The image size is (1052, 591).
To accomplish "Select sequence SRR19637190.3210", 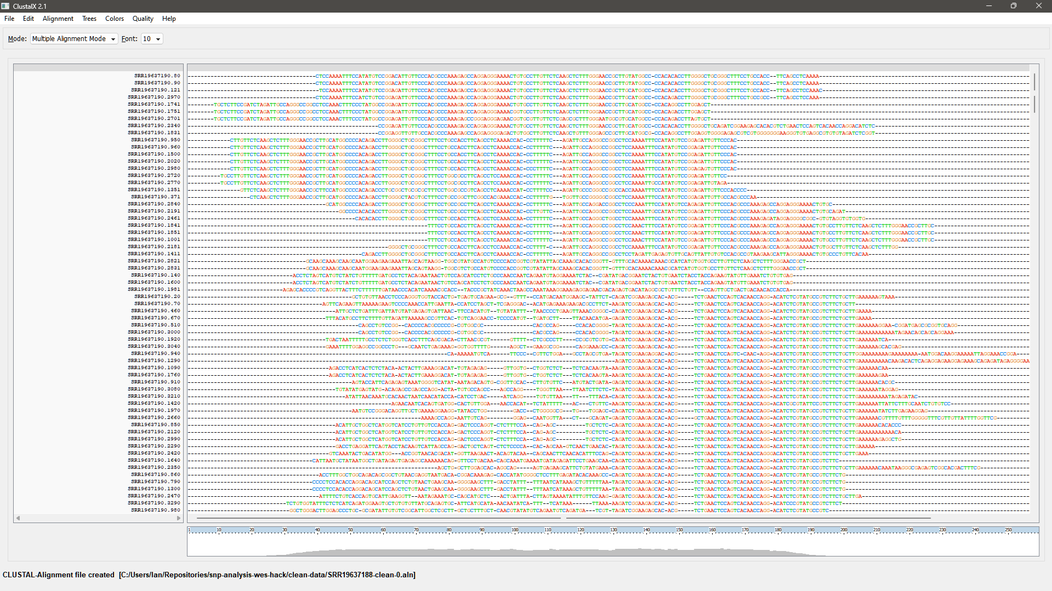I will pos(154,396).
